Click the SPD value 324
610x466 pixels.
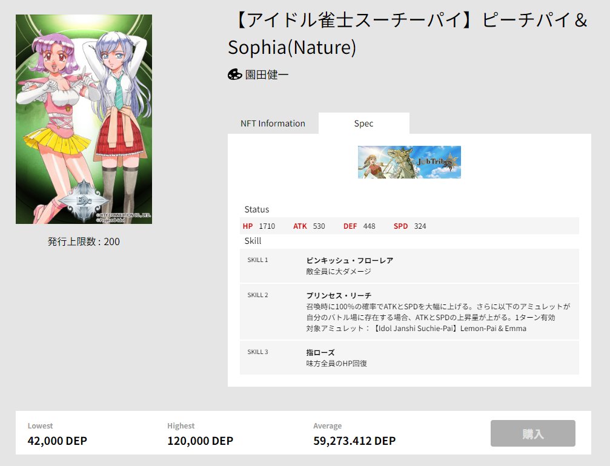(420, 226)
